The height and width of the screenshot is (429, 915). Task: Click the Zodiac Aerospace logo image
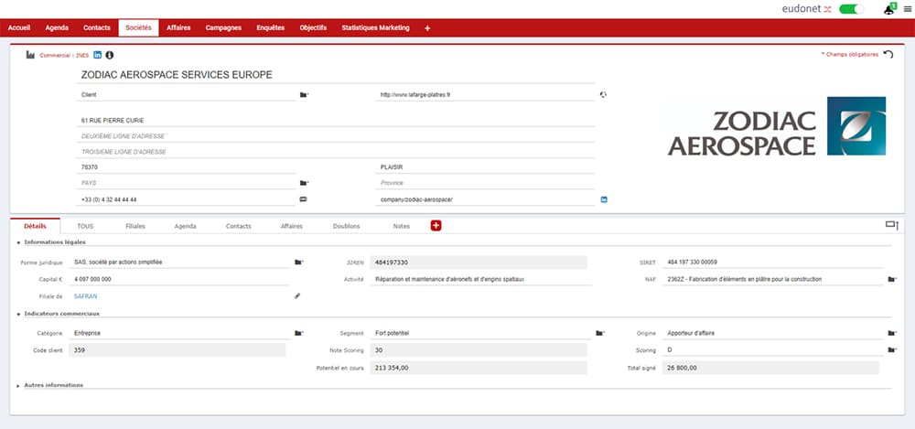[x=777, y=126]
